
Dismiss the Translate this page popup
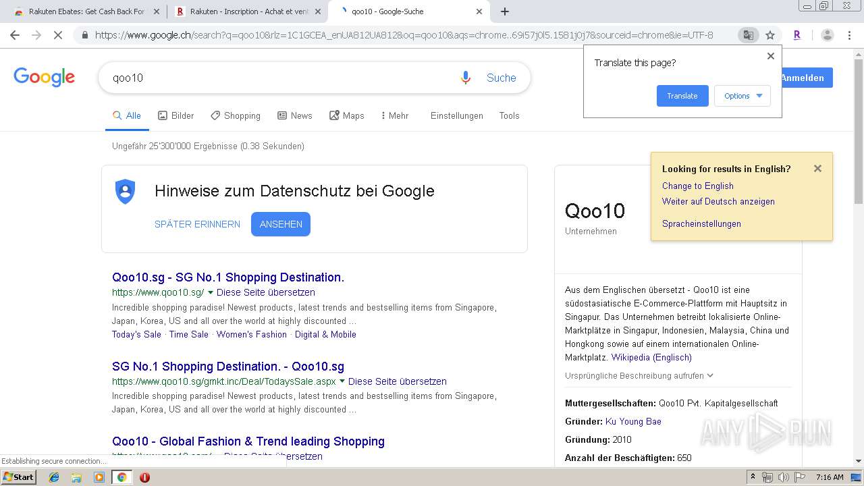(771, 56)
